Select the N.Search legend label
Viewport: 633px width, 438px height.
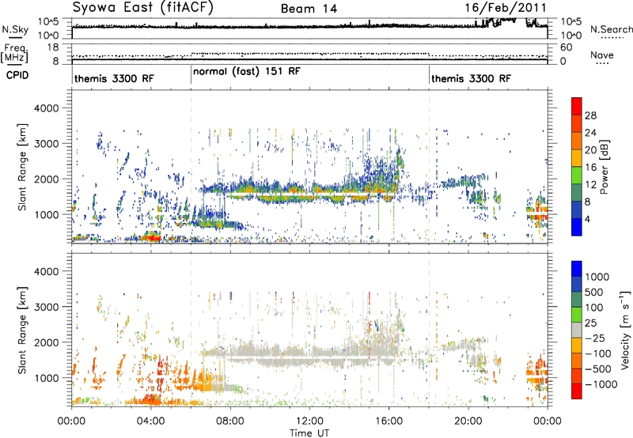pyautogui.click(x=612, y=29)
